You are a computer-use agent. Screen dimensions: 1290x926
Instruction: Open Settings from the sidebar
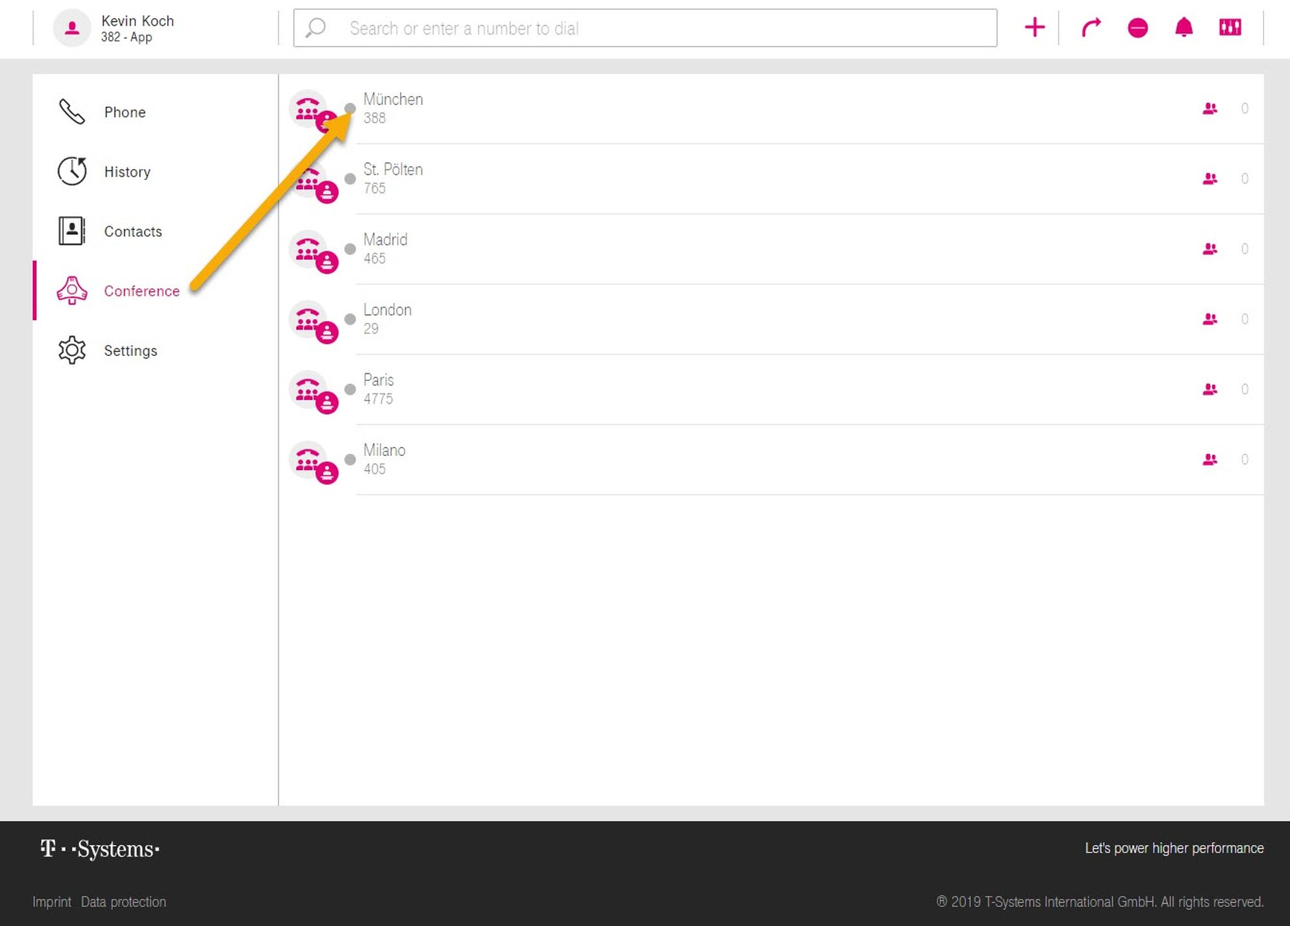[130, 351]
